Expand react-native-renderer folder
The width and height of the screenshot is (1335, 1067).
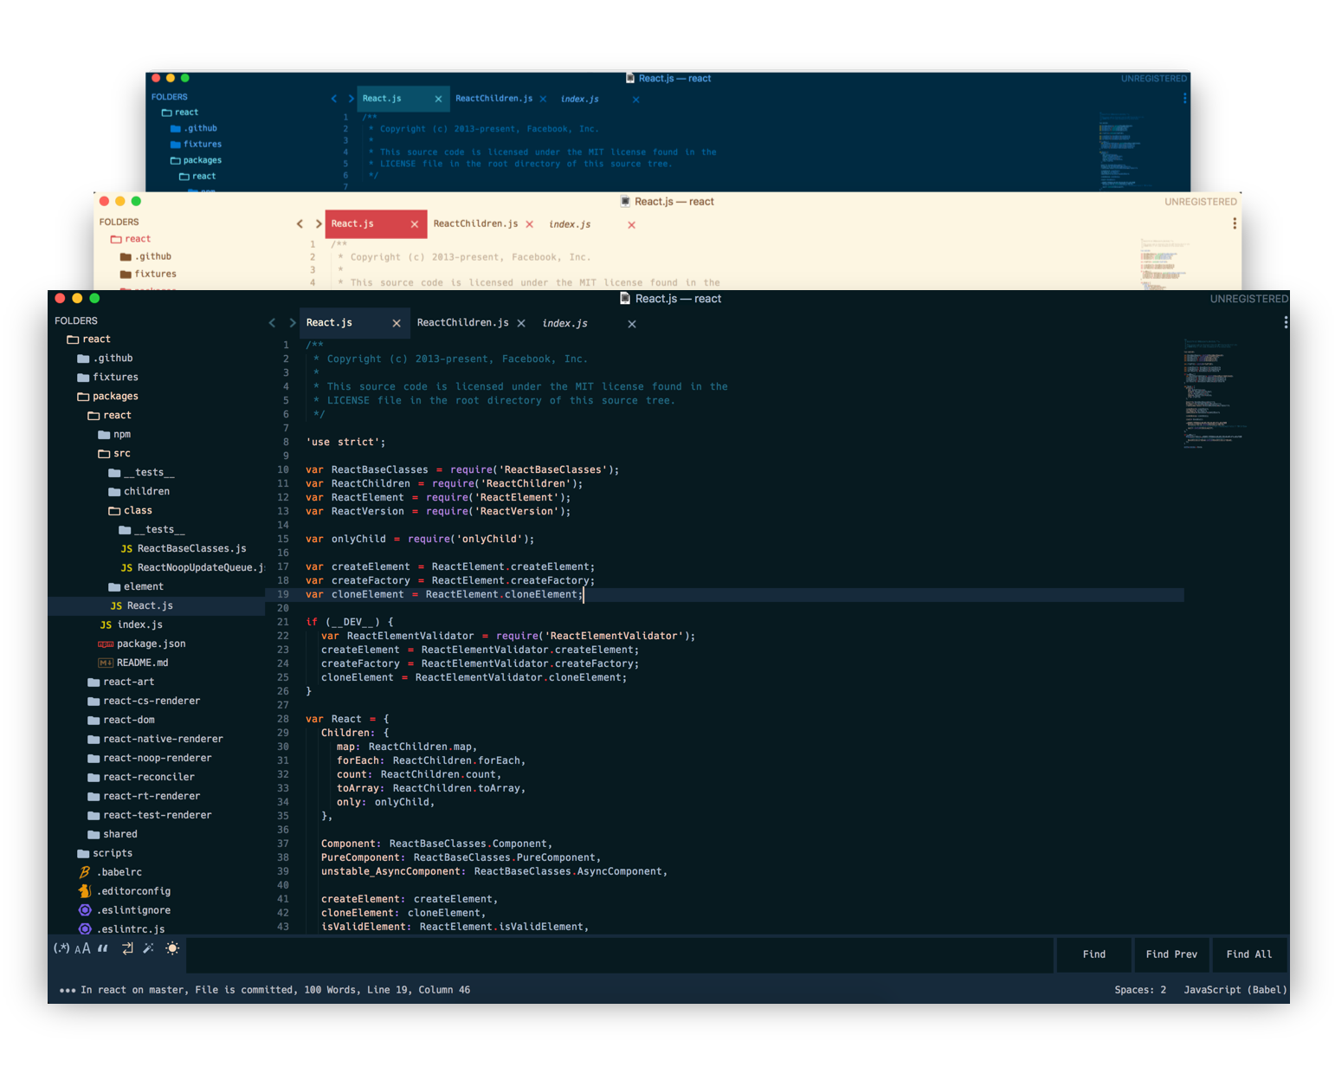(x=155, y=740)
